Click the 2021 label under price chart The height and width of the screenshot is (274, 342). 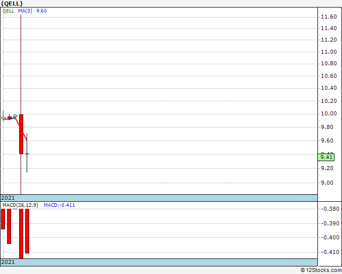click(x=8, y=198)
